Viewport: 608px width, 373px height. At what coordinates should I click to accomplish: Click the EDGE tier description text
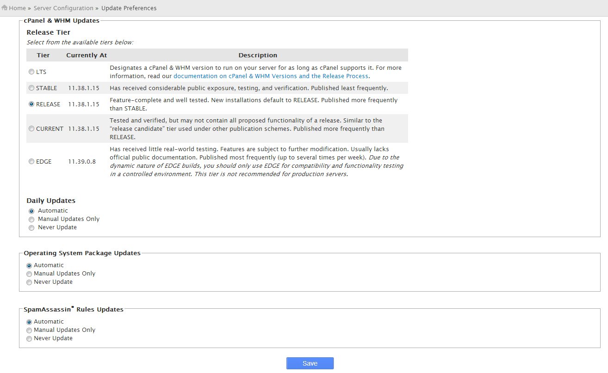(256, 162)
